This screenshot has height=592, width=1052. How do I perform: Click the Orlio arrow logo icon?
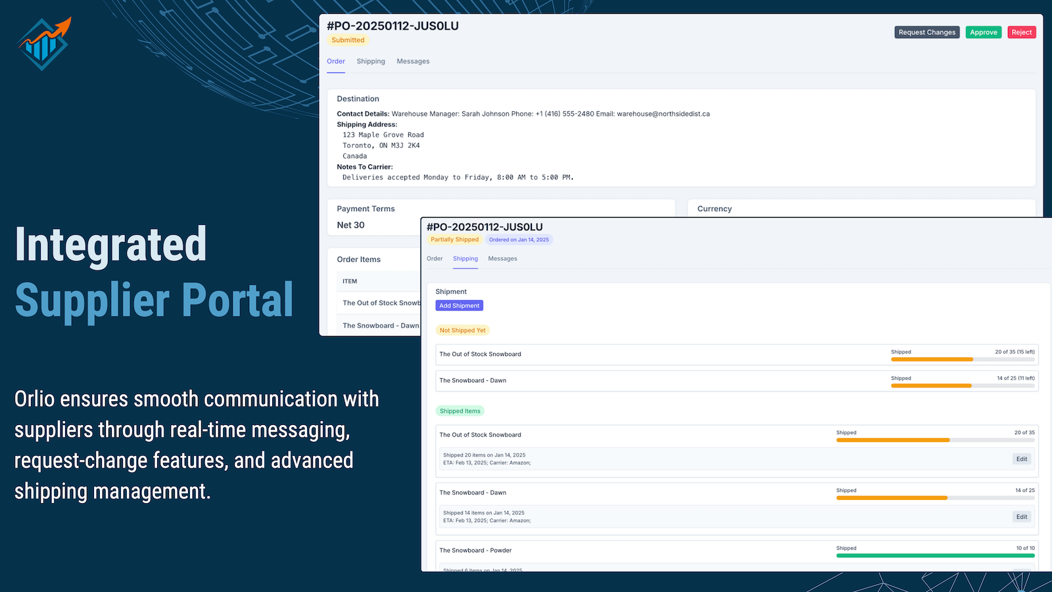[x=42, y=41]
